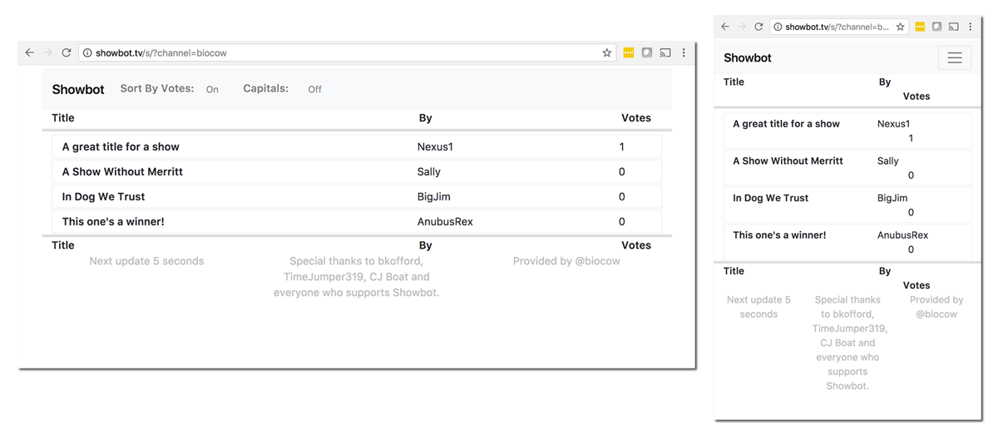998x435 pixels.
Task: Click the star bookmark icon in the narrow browser window
Action: click(900, 27)
